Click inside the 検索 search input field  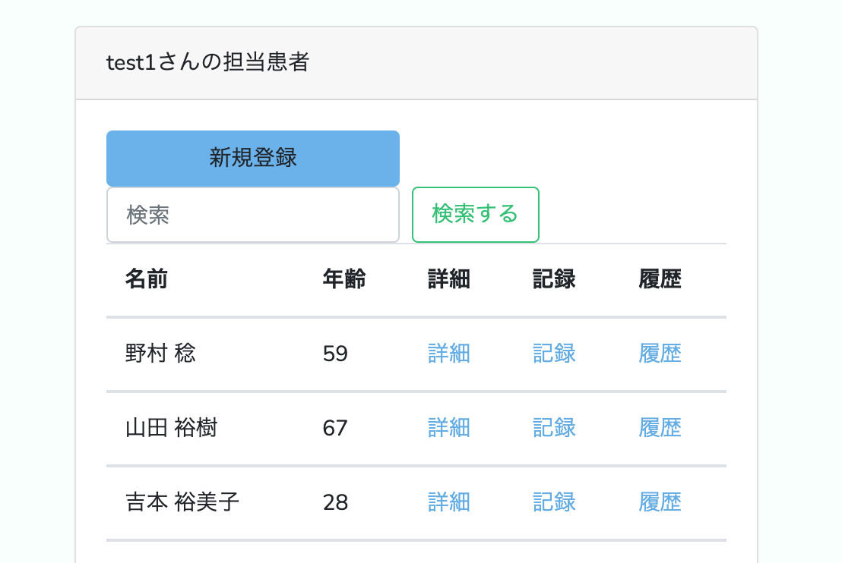point(252,215)
